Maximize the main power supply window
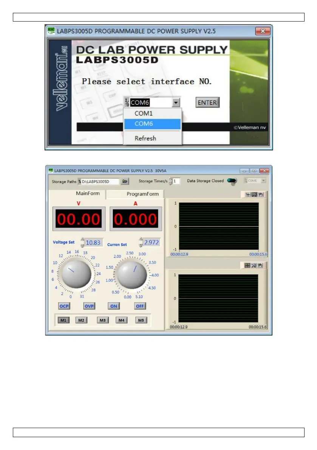The image size is (317, 450). pyautogui.click(x=254, y=171)
